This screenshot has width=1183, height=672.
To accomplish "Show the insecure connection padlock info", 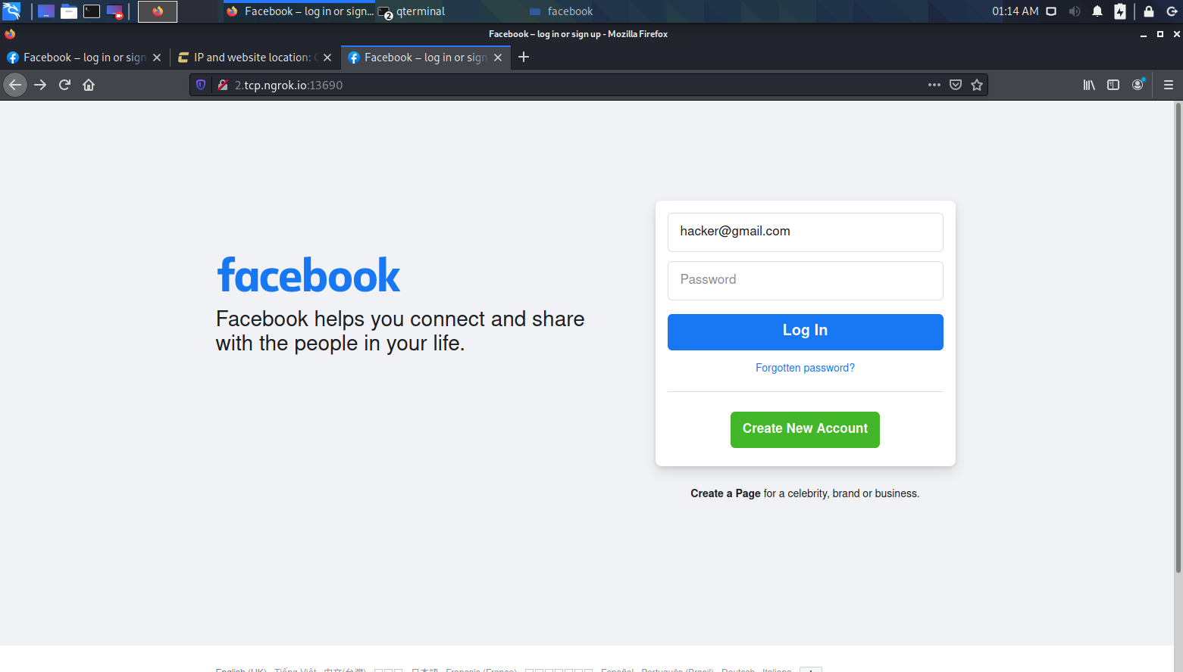I will click(x=223, y=85).
